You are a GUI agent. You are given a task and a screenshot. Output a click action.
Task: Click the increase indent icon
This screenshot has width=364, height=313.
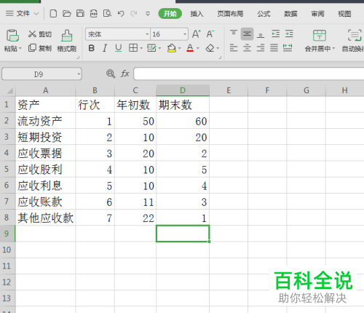(289, 33)
